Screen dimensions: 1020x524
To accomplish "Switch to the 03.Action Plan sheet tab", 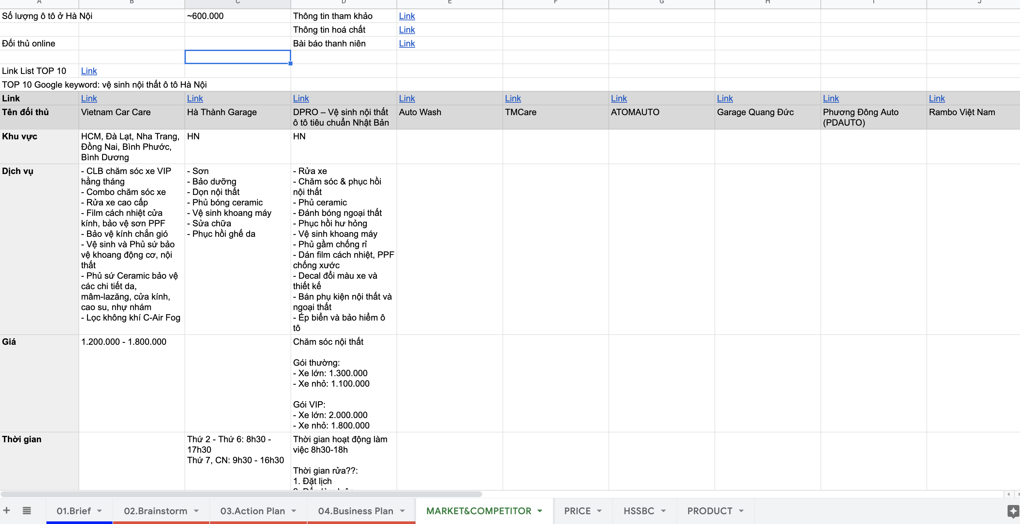I will (x=252, y=511).
